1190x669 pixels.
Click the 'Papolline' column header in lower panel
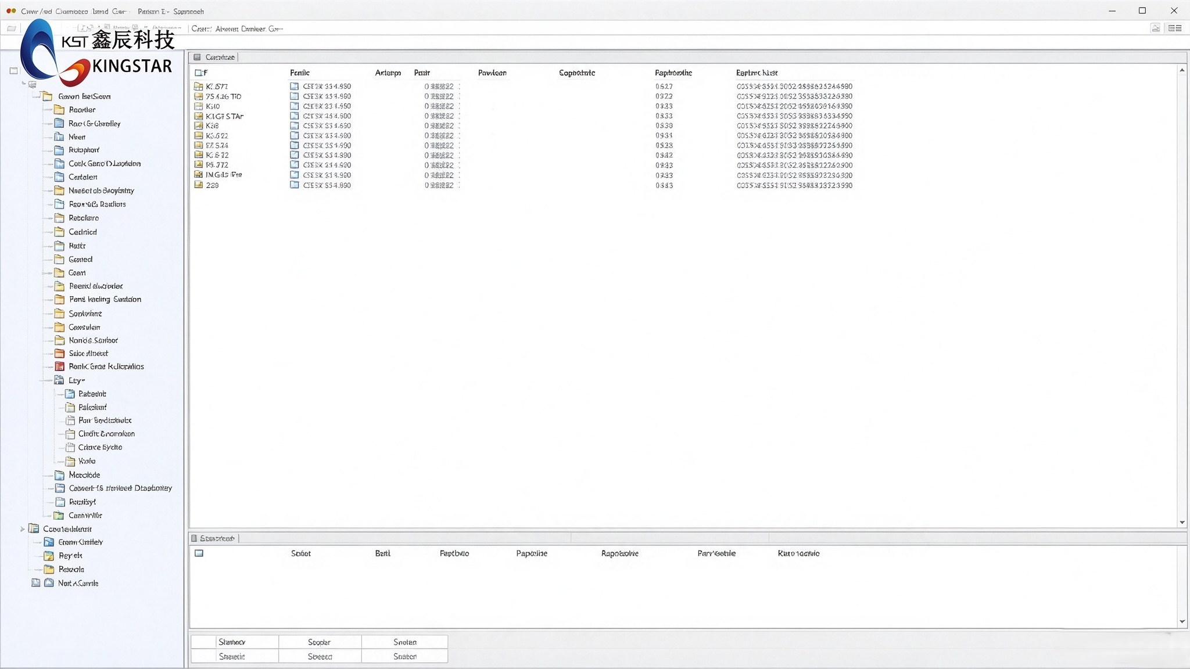532,553
